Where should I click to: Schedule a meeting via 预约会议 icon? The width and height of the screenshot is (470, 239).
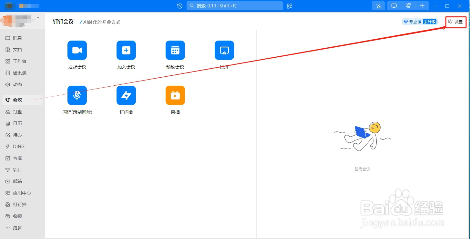click(x=175, y=50)
